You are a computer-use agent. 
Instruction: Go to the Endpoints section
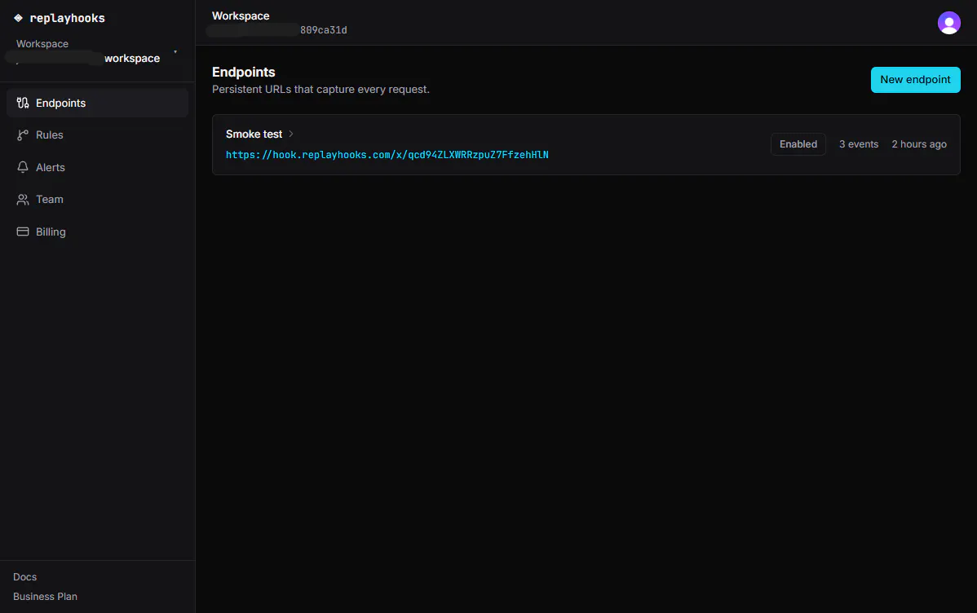pyautogui.click(x=97, y=103)
